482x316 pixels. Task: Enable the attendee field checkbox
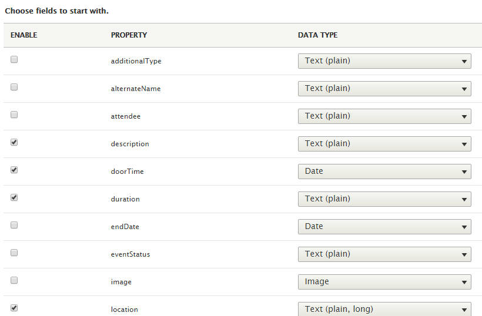tap(14, 115)
